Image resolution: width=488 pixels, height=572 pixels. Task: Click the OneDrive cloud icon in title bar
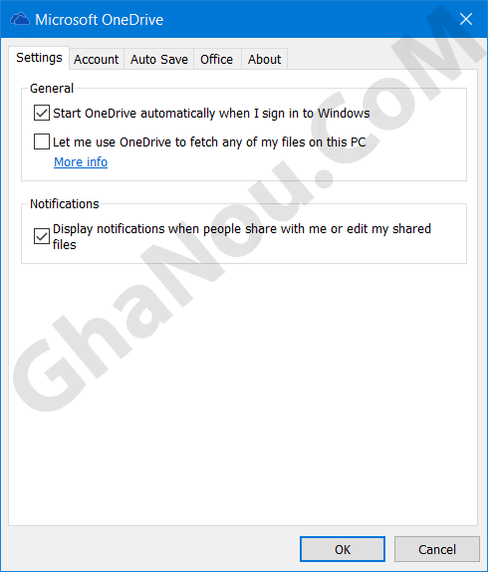tap(20, 19)
